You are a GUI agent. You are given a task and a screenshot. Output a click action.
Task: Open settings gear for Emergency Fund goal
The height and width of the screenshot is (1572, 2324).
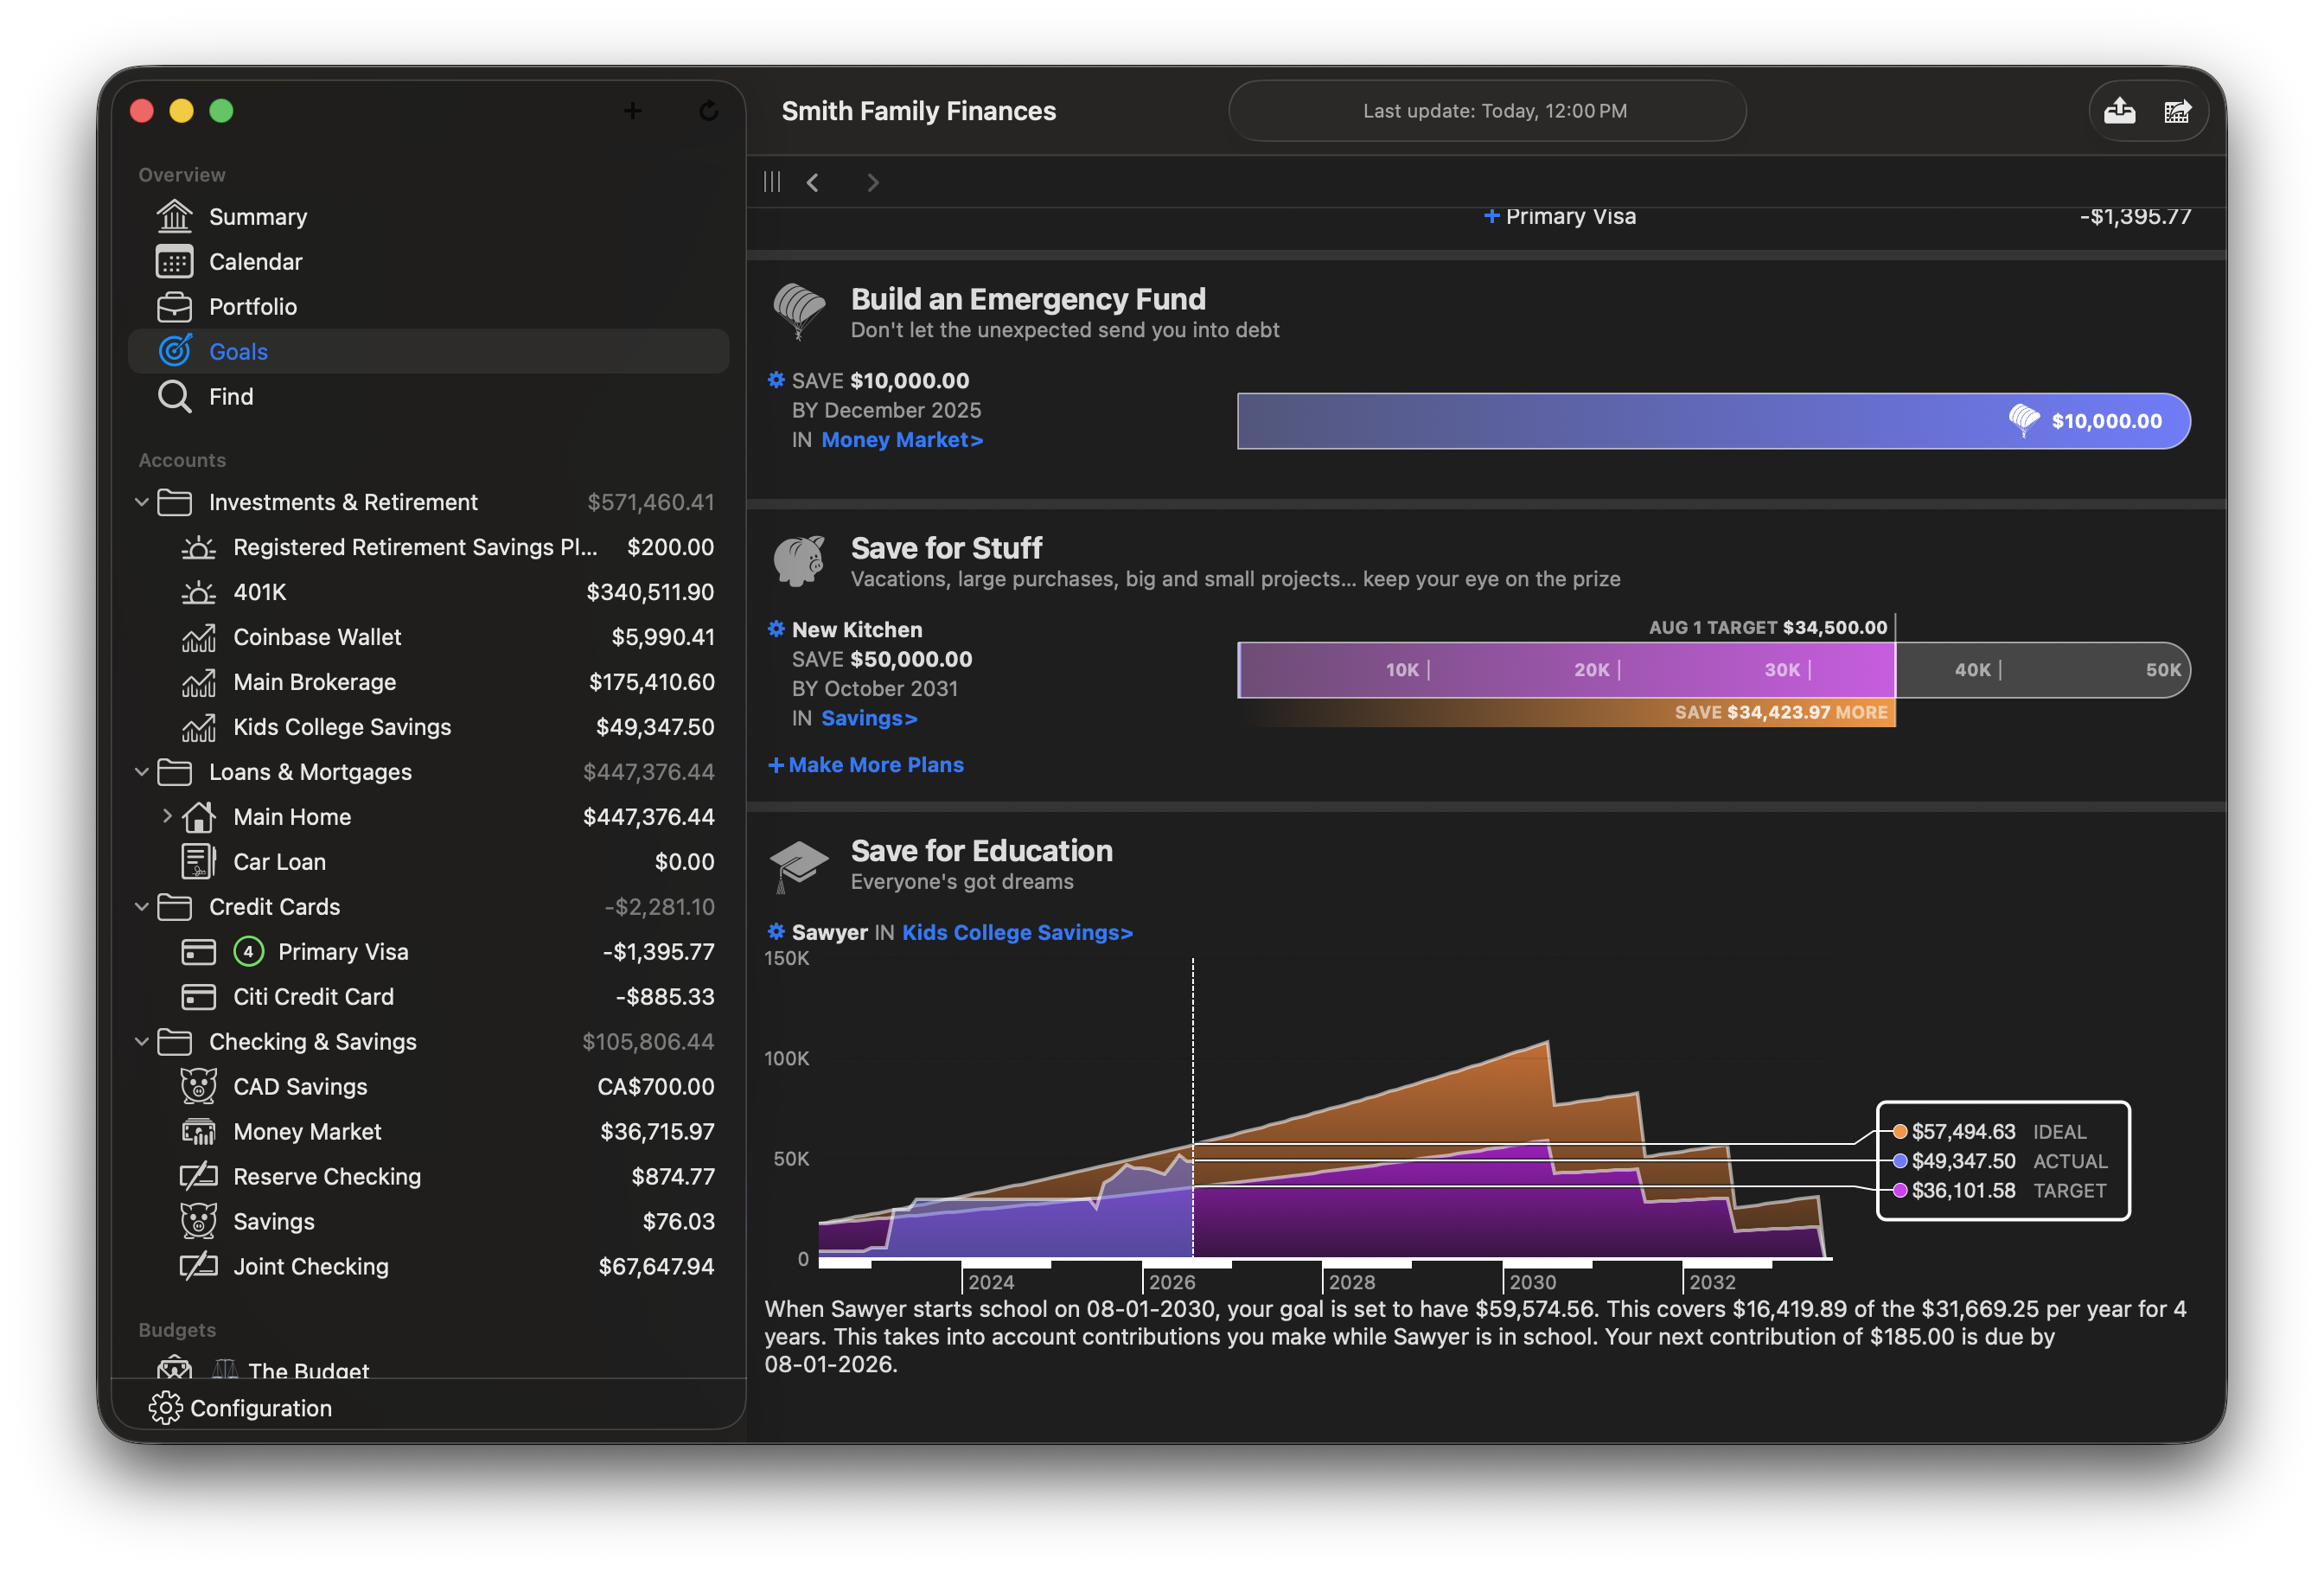[775, 380]
